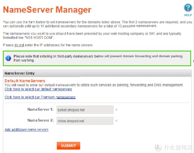194x153 pixels.
Task: Click the circular watermark logo icon
Action: 158,148
